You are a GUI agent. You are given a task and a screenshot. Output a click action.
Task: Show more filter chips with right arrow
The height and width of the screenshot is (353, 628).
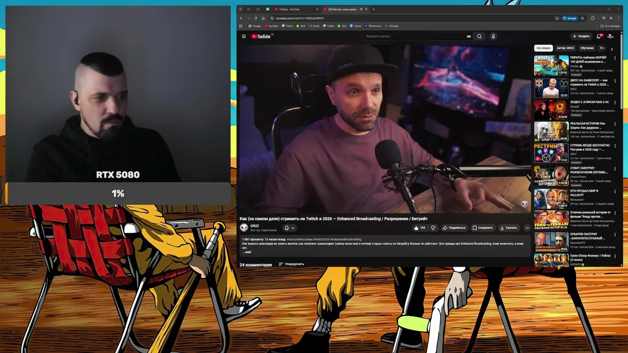click(611, 49)
